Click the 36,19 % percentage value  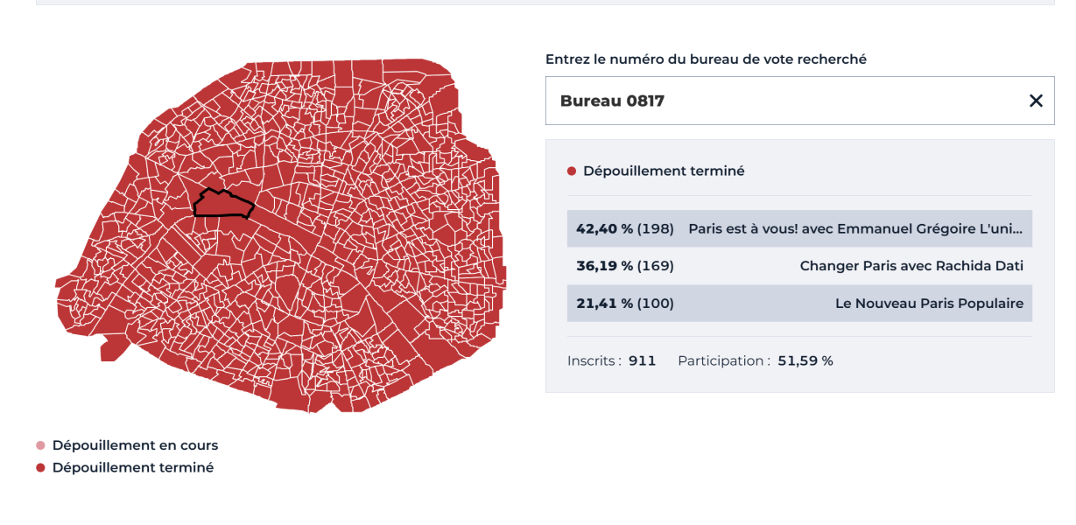tap(604, 266)
